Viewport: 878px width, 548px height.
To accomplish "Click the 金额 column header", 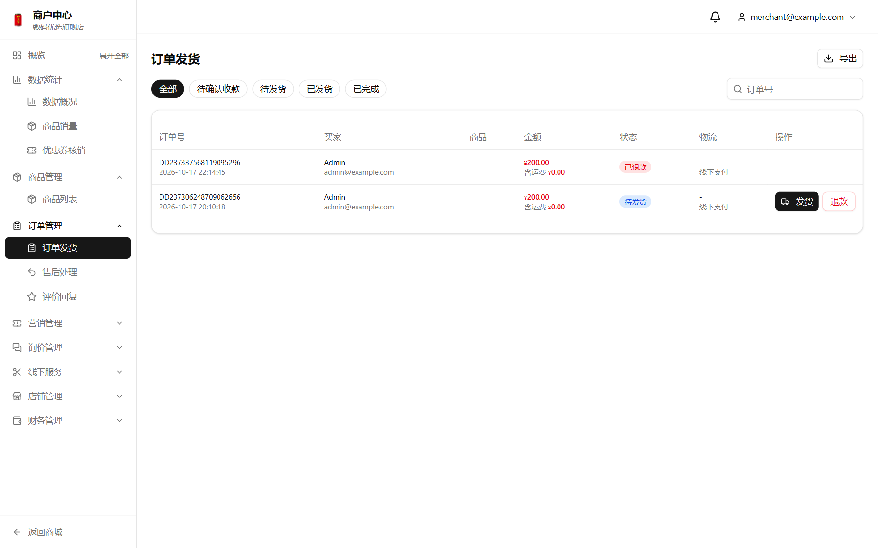I will pyautogui.click(x=533, y=137).
